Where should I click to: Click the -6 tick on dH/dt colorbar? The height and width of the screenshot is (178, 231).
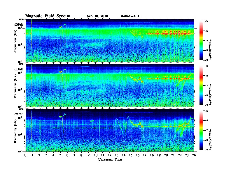tap(206, 31)
